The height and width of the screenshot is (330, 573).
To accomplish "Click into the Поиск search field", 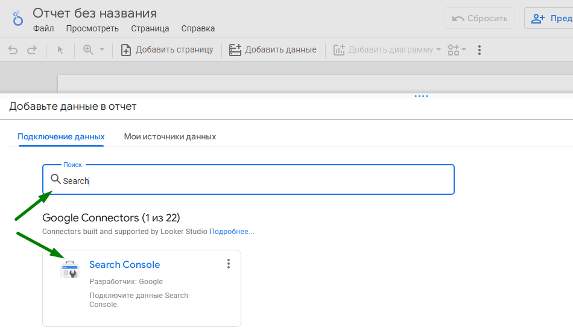I will click(249, 180).
